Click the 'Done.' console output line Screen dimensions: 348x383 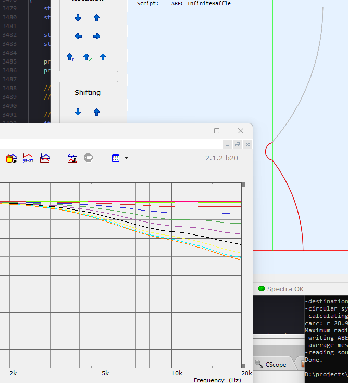[x=314, y=360]
